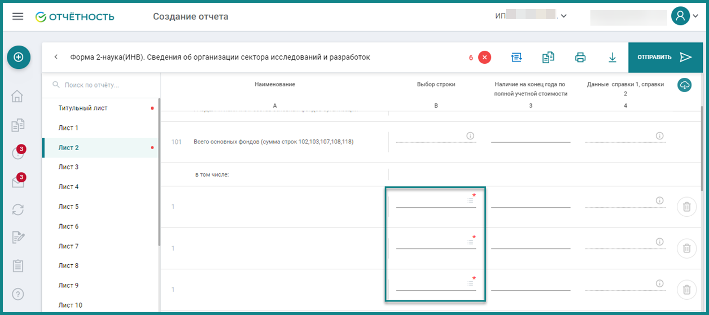Open the help question mark icon

coord(18,294)
